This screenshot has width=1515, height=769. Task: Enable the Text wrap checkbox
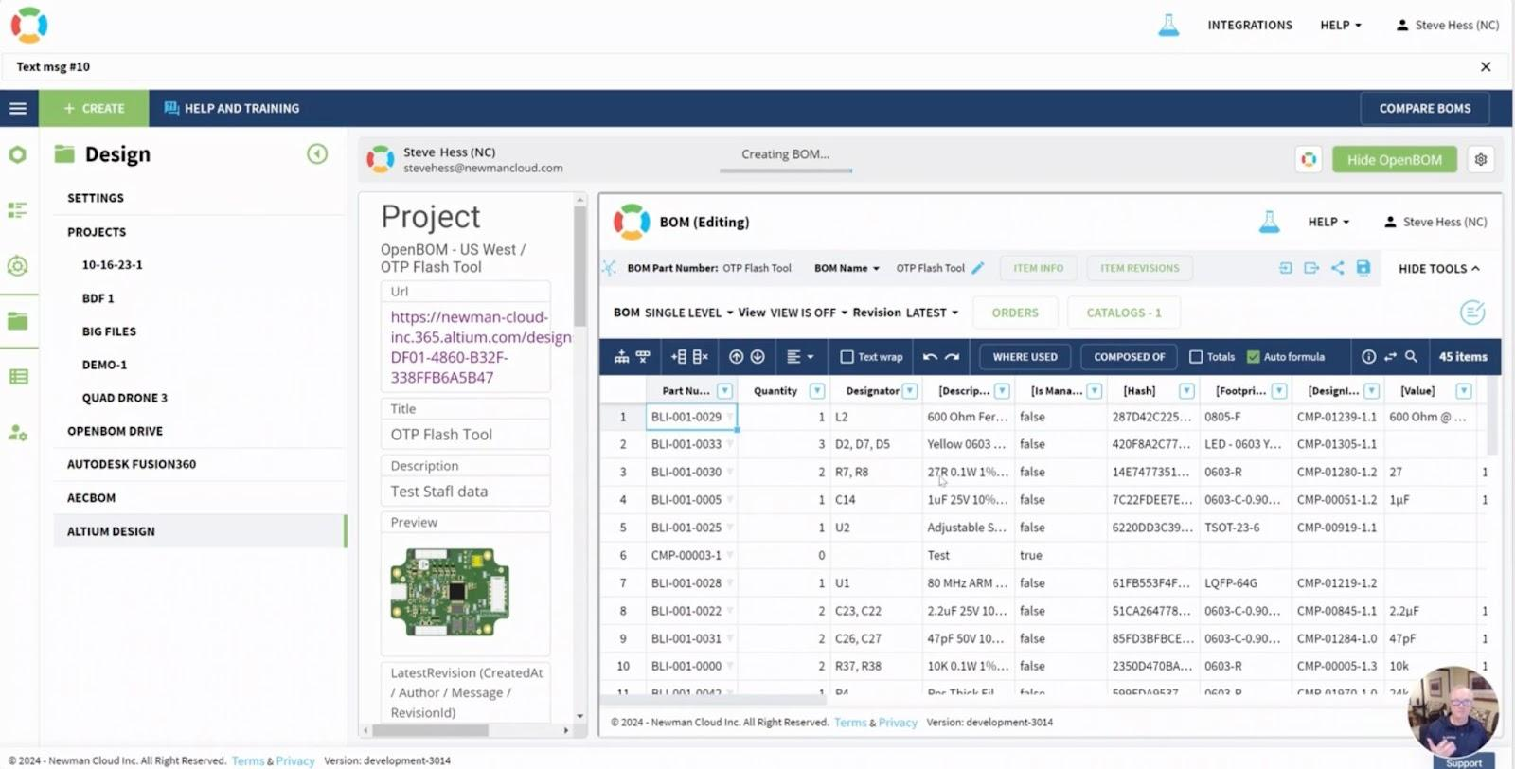pos(847,357)
